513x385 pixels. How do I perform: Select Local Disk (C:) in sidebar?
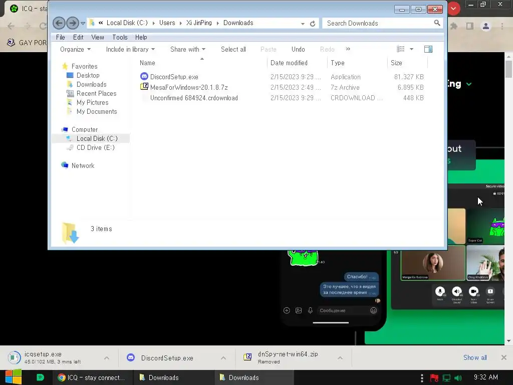point(97,138)
